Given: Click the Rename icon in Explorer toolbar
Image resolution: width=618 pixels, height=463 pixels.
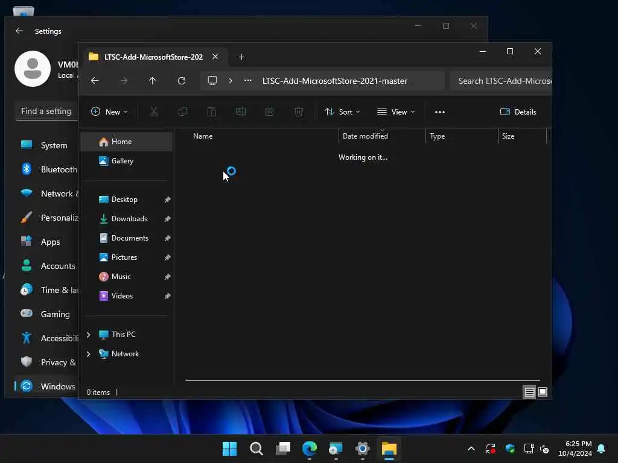Looking at the screenshot, I should click(x=241, y=112).
